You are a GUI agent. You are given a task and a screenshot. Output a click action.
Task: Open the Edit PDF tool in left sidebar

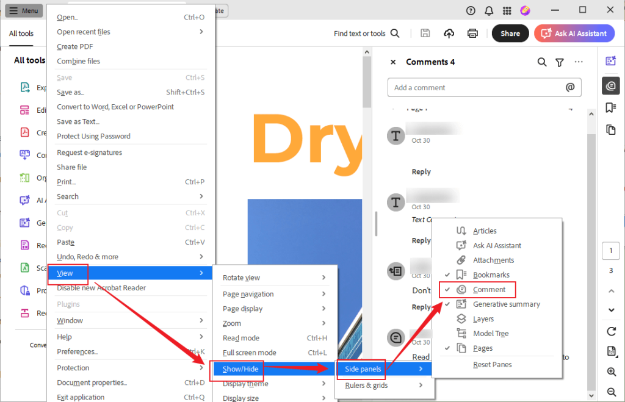tap(26, 110)
